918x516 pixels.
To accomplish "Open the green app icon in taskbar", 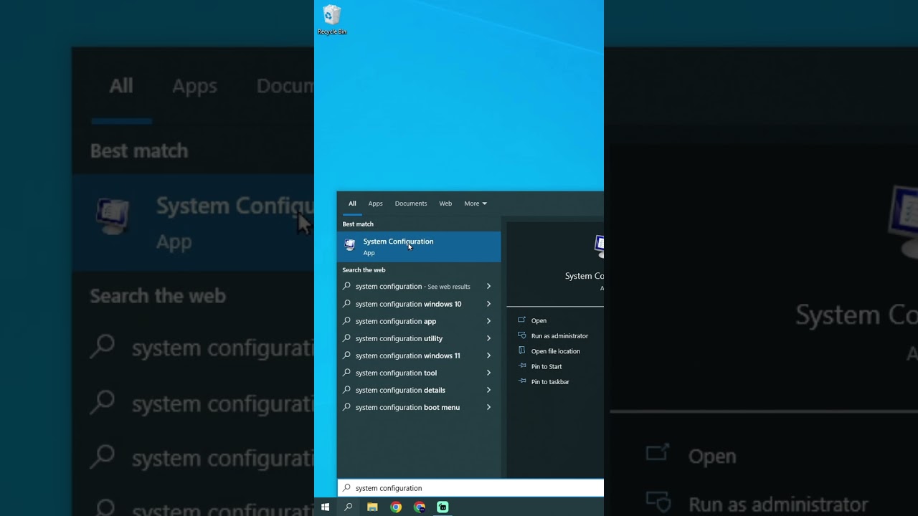I will pos(443,507).
